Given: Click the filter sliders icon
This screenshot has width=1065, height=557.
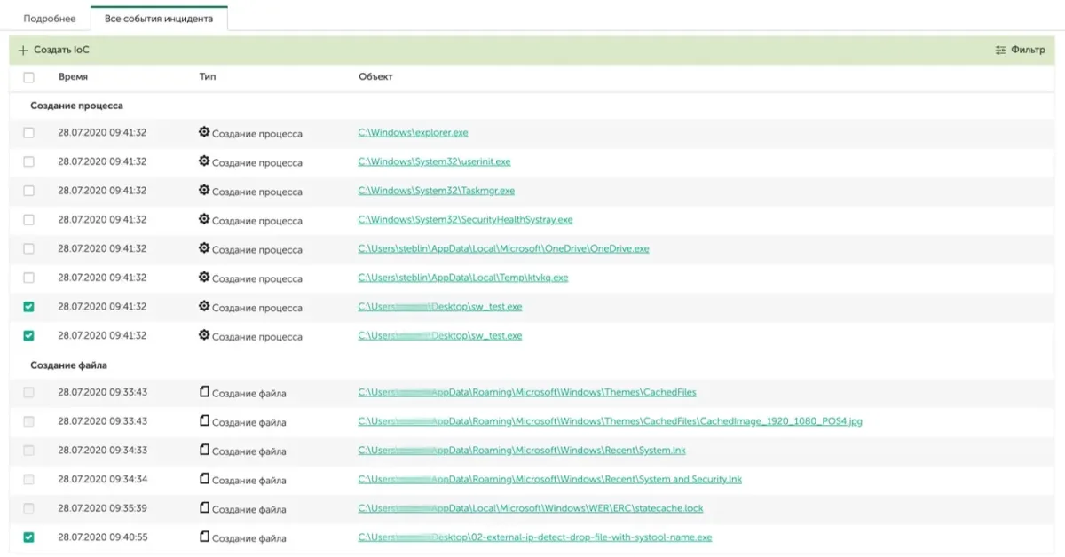Looking at the screenshot, I should (1001, 51).
